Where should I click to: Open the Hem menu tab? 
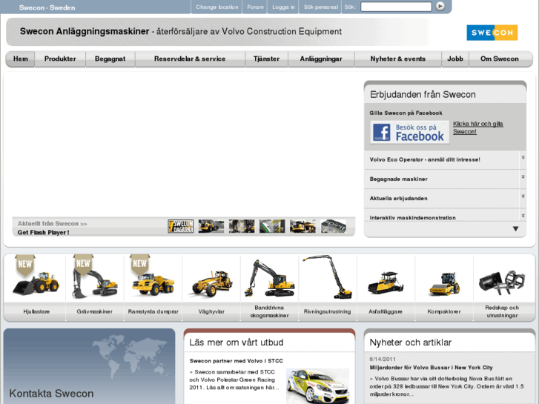pyautogui.click(x=21, y=59)
